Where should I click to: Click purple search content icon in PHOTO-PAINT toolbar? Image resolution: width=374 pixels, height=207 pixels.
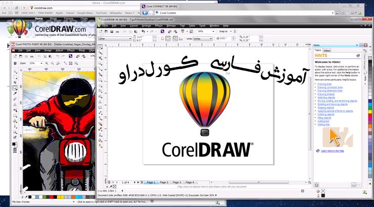pyautogui.click(x=71, y=56)
